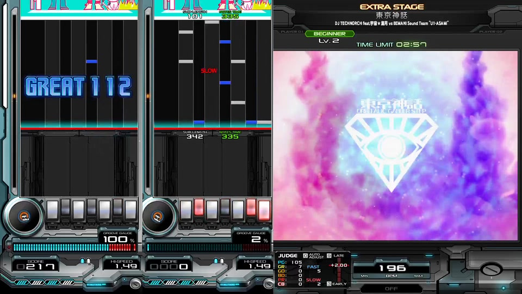Tap Player 2's third key (white)
The image size is (522, 294).
pyautogui.click(x=212, y=210)
